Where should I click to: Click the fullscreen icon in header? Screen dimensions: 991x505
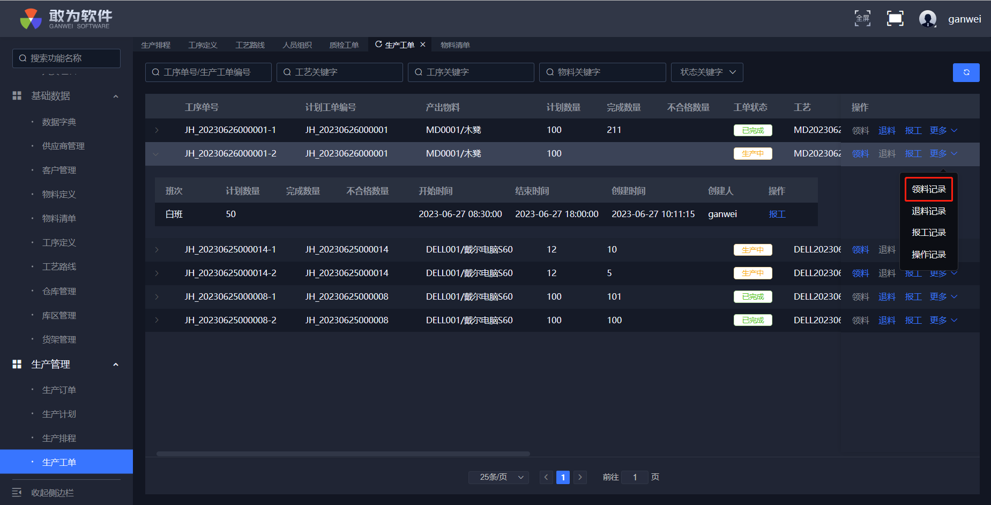(862, 18)
